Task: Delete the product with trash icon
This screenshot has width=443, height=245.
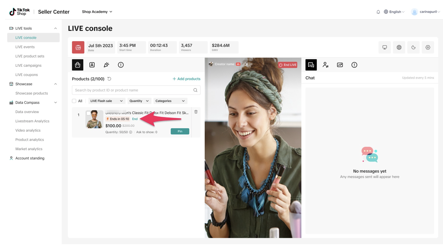Action: click(196, 112)
